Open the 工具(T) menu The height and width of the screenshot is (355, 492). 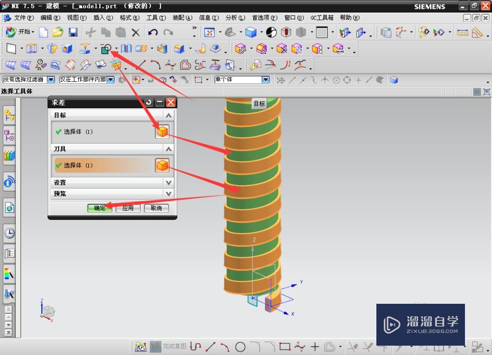[x=156, y=18]
